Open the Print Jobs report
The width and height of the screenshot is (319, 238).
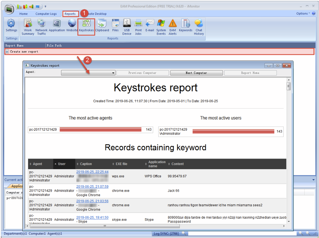pos(138,27)
